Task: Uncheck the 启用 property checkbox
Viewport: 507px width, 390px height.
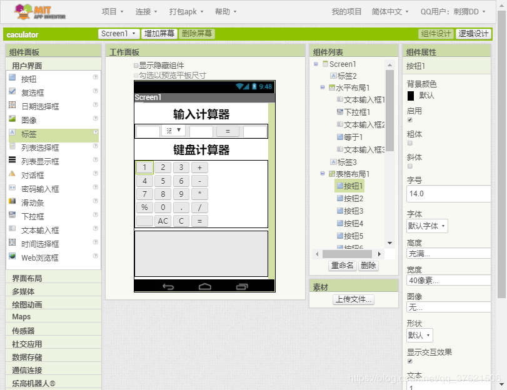Action: (410, 120)
